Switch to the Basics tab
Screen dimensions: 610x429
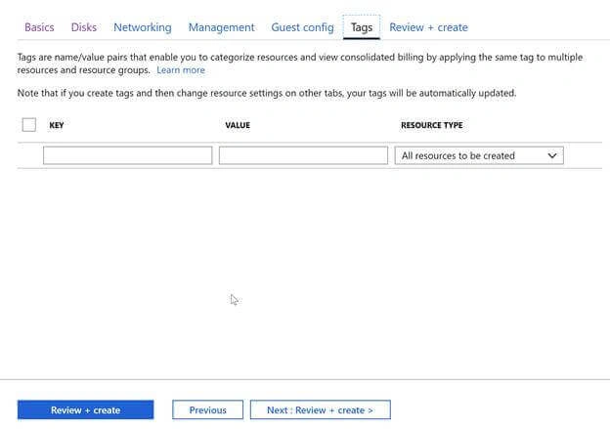coord(39,27)
